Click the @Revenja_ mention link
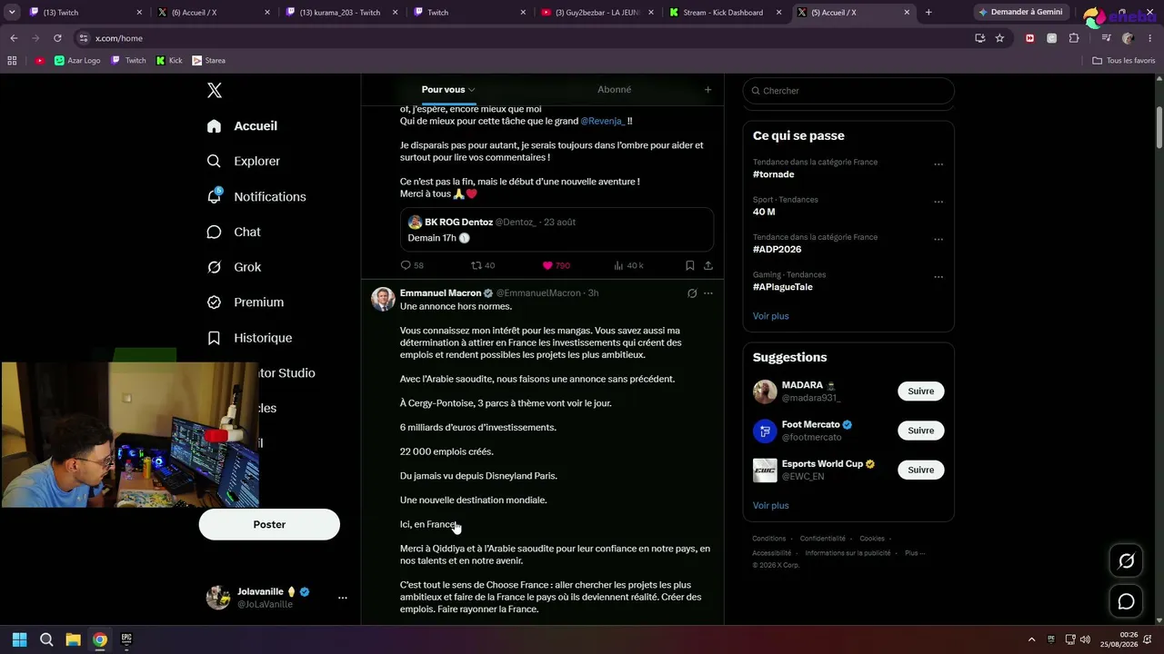The image size is (1164, 654). pos(603,121)
